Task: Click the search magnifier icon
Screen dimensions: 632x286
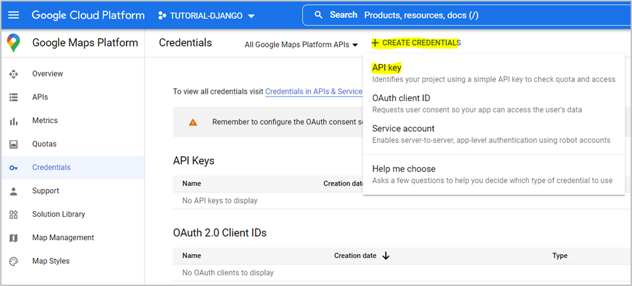Action: click(x=318, y=15)
